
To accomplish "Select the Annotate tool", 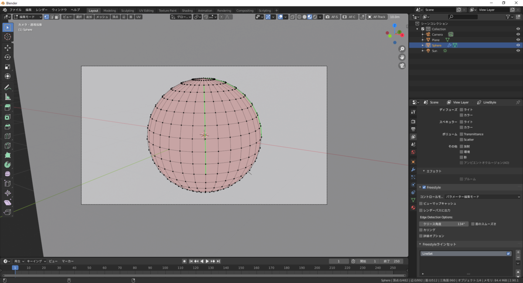I will pos(7,87).
